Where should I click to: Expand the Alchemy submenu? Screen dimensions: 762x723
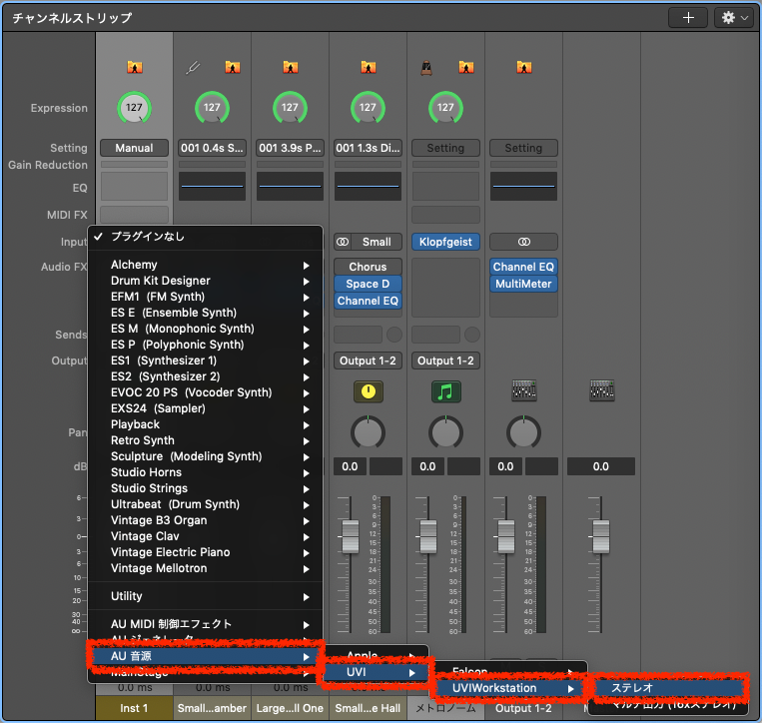205,265
